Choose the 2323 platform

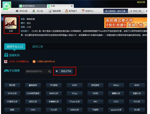point(116,102)
